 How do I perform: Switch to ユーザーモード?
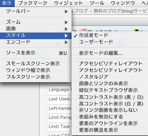[x=110, y=42]
